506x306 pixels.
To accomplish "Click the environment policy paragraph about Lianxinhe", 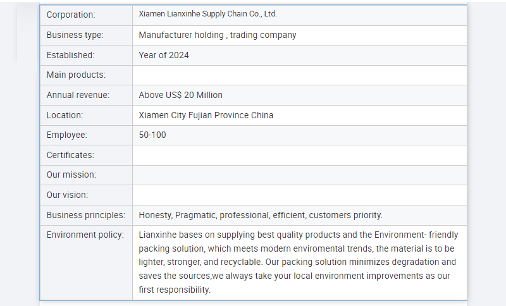I will click(x=297, y=262).
